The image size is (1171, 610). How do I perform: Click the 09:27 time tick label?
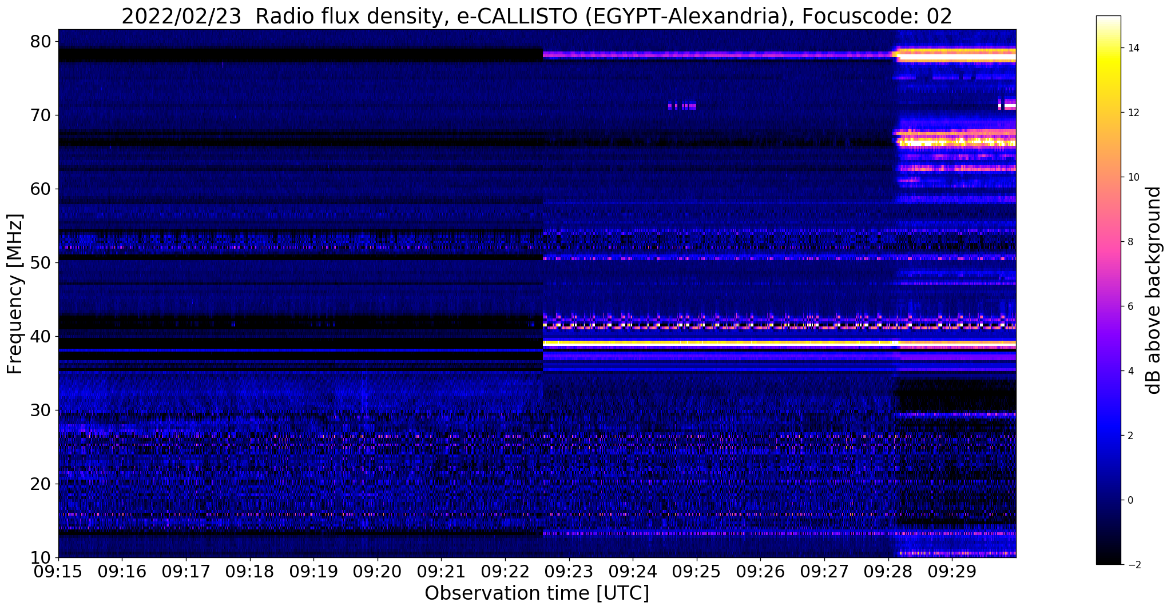[824, 571]
